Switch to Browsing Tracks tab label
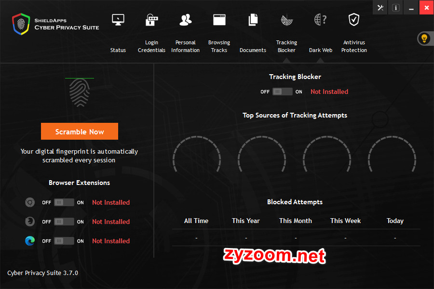Viewport: 434px width, 289px height. tap(219, 46)
